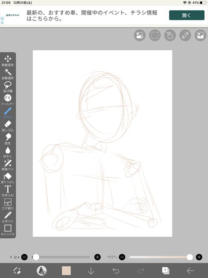Open the current color swatch
The height and width of the screenshot is (278, 208).
click(66, 271)
